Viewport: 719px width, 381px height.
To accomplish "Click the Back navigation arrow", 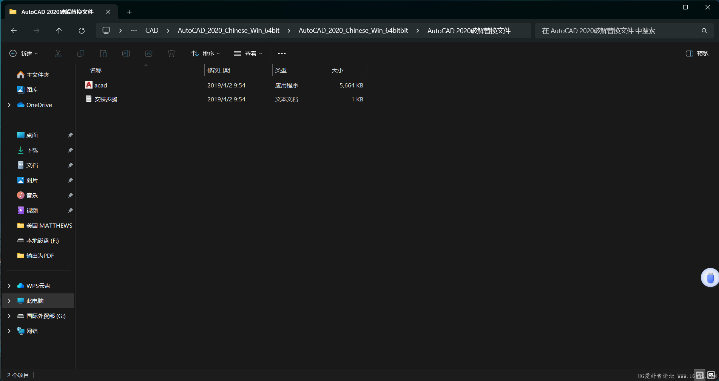I will point(14,31).
